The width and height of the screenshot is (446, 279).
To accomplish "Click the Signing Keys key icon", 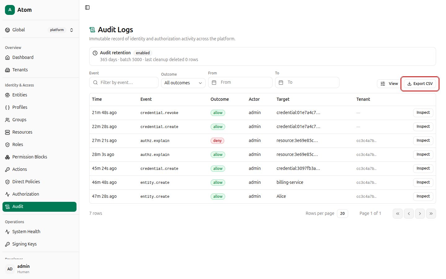I will pos(7,244).
